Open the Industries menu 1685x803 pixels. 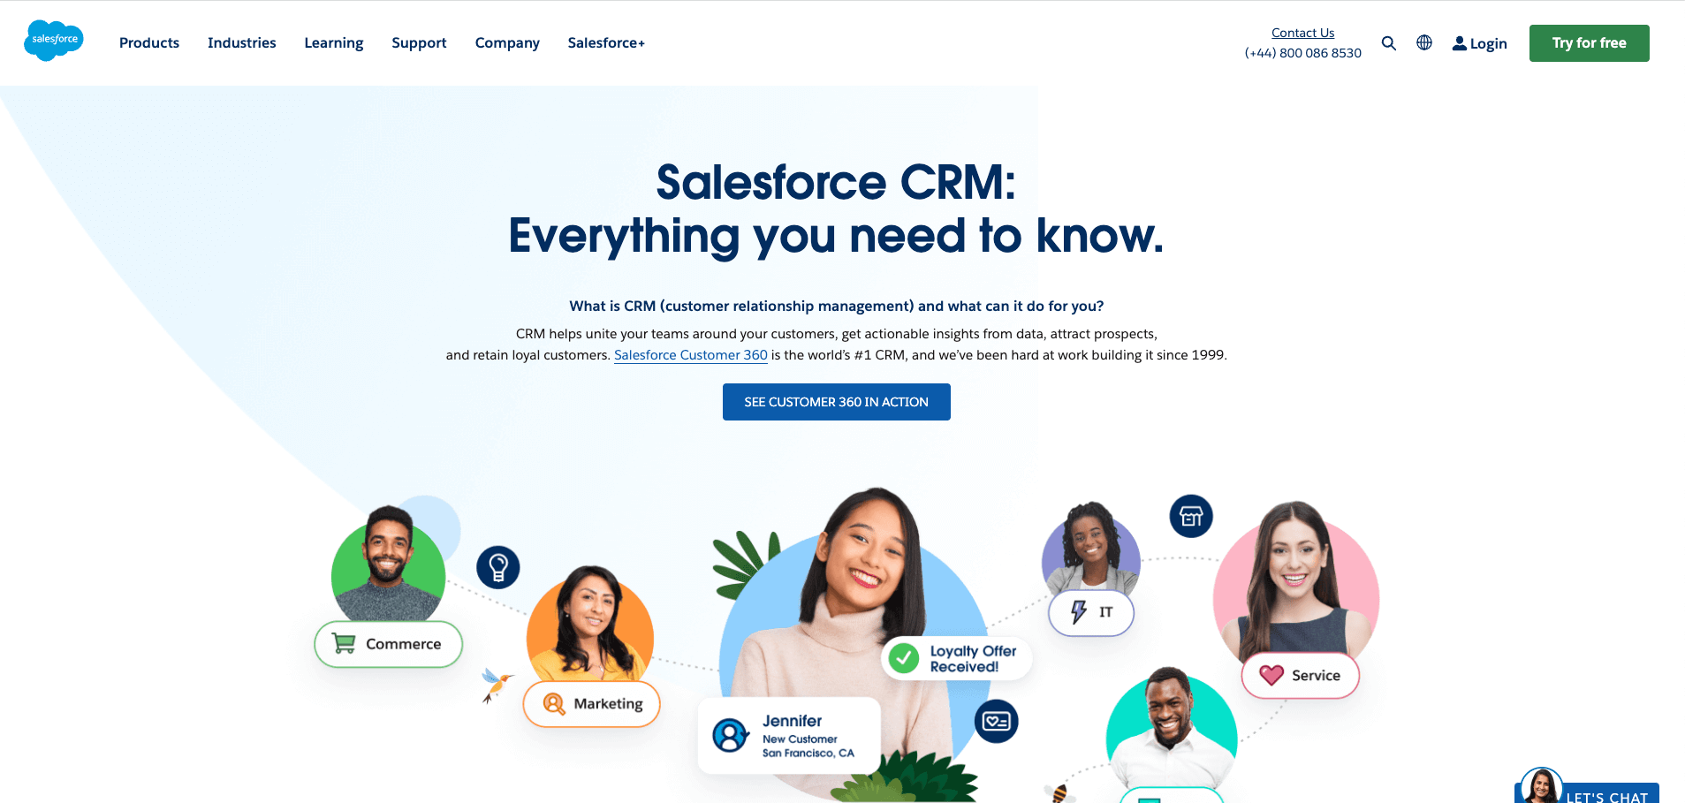[x=242, y=42]
